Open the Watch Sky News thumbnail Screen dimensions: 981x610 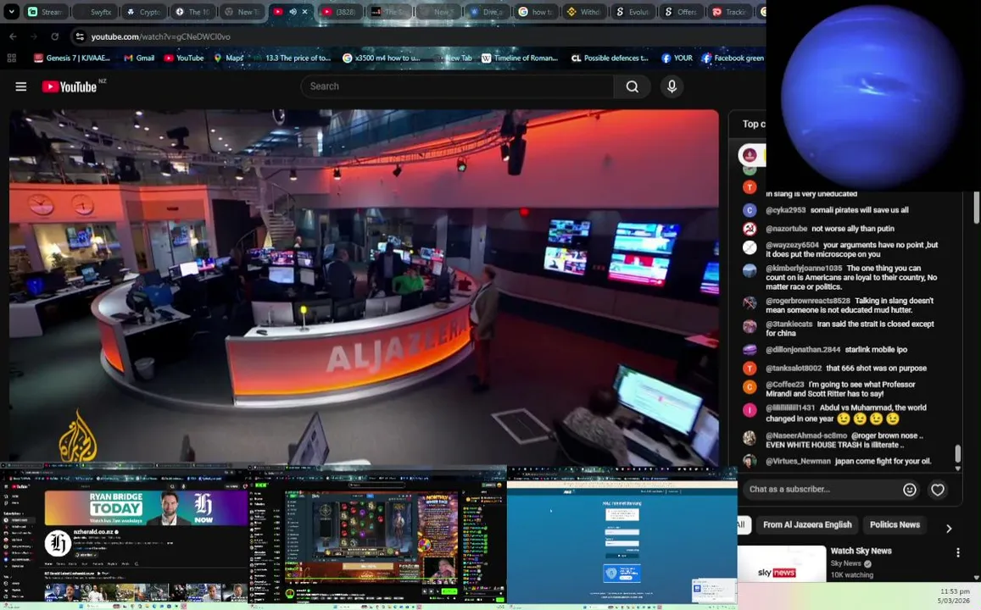click(782, 564)
